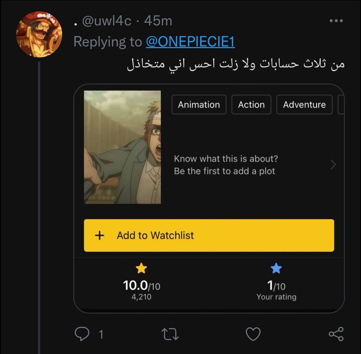Tap the share icon below the tweet

coord(336,334)
